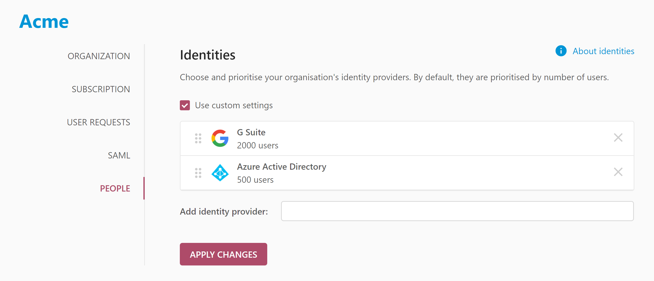Image resolution: width=654 pixels, height=281 pixels.
Task: Open the Organization section
Action: click(x=99, y=56)
